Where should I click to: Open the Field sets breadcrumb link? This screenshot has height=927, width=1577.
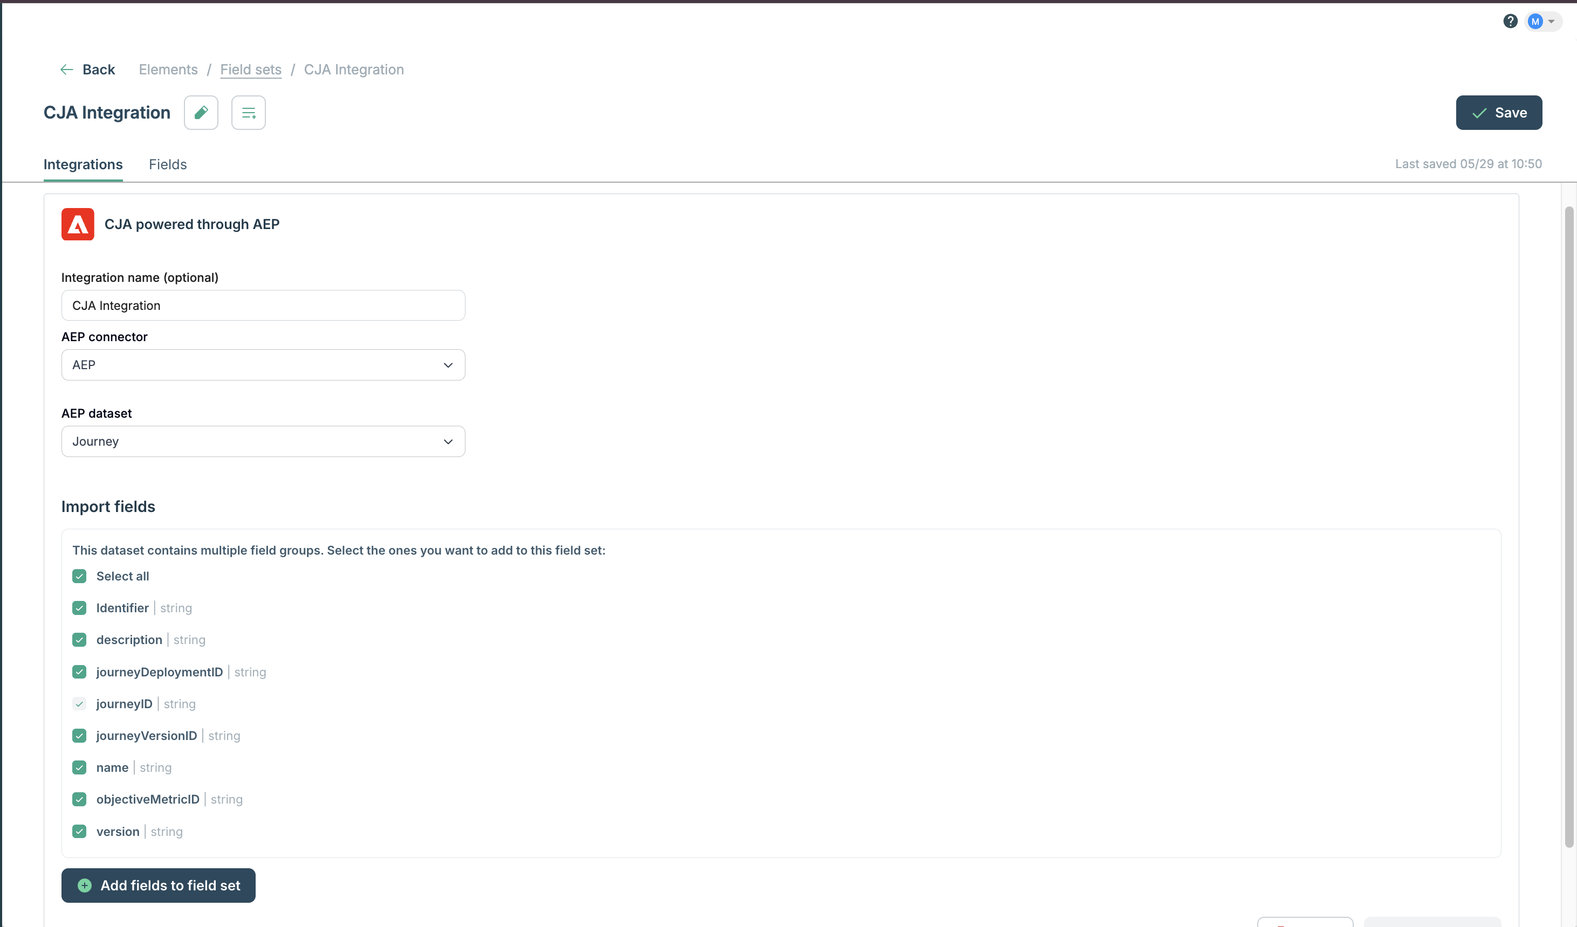point(251,70)
